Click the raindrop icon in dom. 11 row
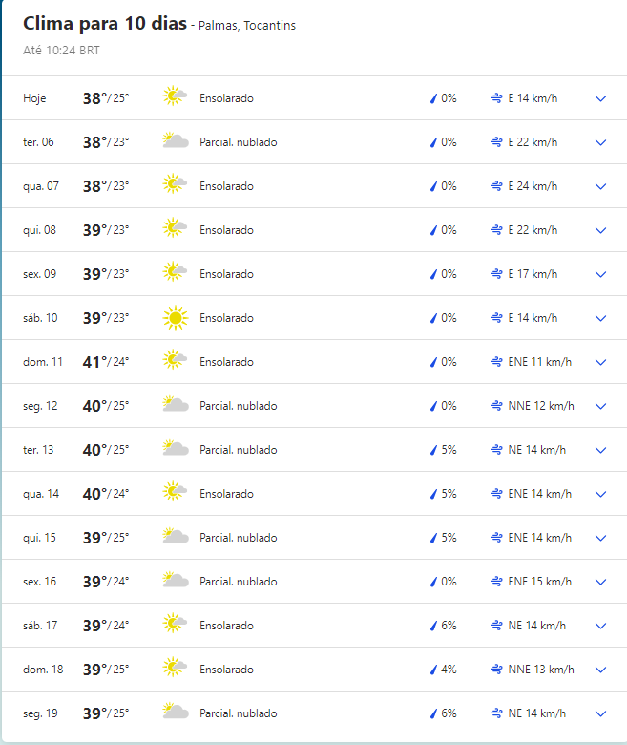This screenshot has width=627, height=745. tap(433, 362)
